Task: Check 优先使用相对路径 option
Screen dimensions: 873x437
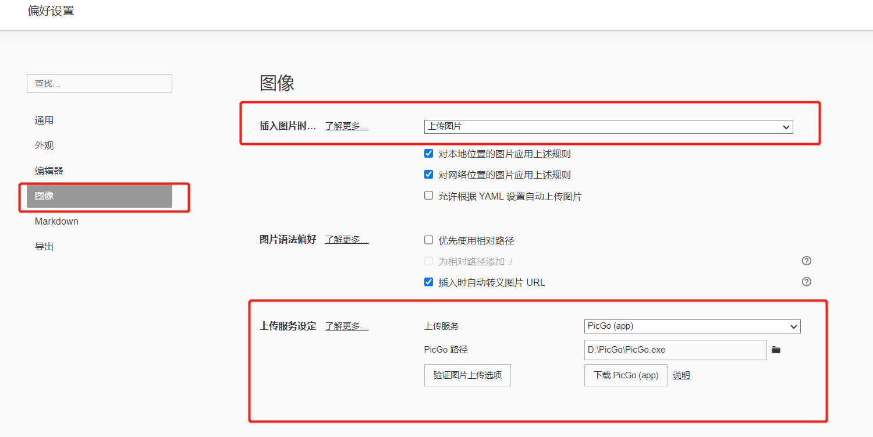Action: tap(429, 240)
